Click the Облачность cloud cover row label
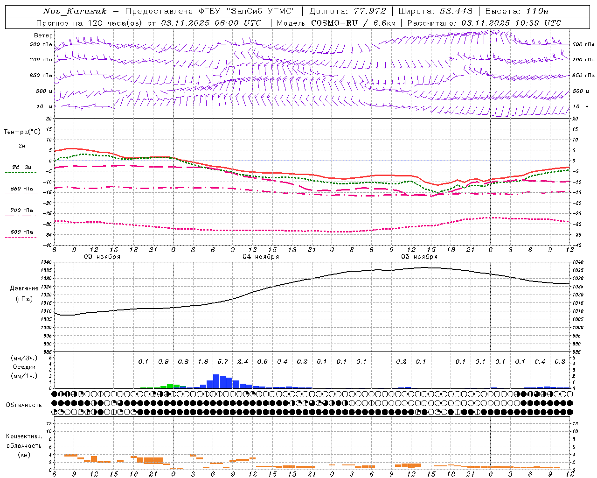The height and width of the screenshot is (478, 597). pos(24,405)
